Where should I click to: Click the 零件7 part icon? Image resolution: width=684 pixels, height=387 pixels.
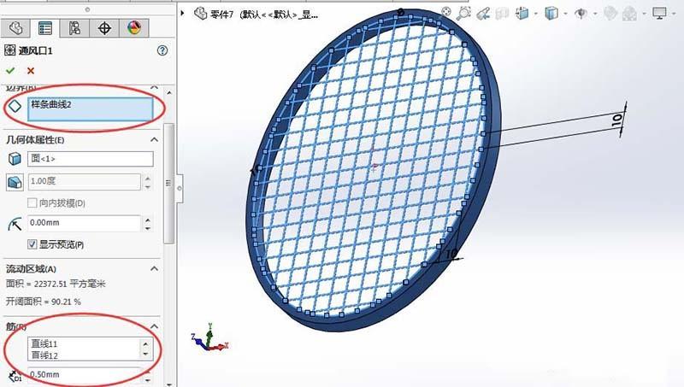(201, 14)
